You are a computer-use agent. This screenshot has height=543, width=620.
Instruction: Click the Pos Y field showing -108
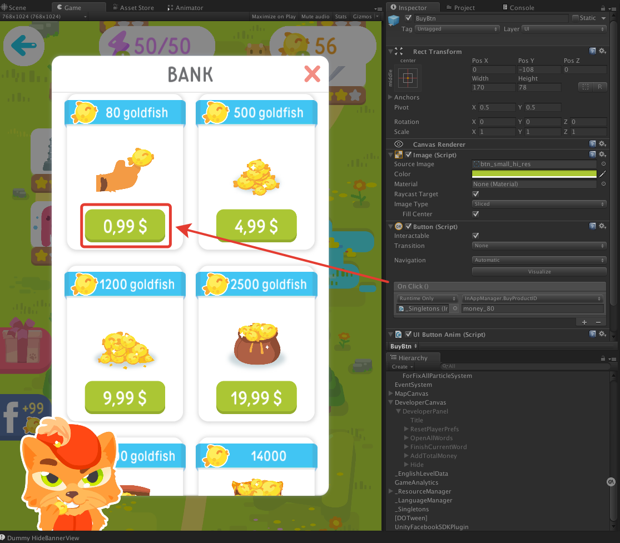[x=539, y=69]
